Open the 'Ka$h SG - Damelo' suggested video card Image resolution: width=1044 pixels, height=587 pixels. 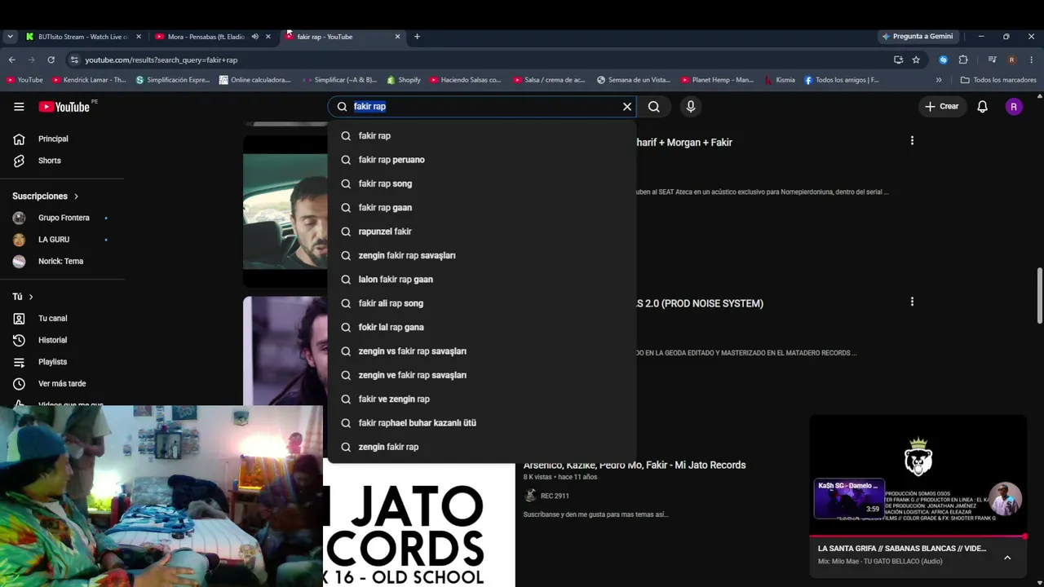click(x=849, y=498)
